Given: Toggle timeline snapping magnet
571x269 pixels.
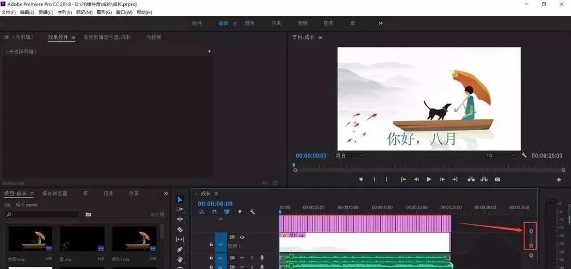Looking at the screenshot, I should point(215,211).
